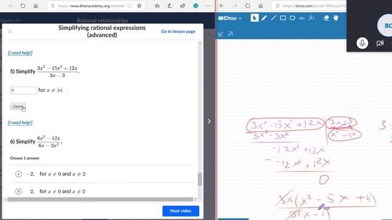Image resolution: width=392 pixels, height=220 pixels.
Task: Select the IDroo ellipse tool
Action: 293,18
